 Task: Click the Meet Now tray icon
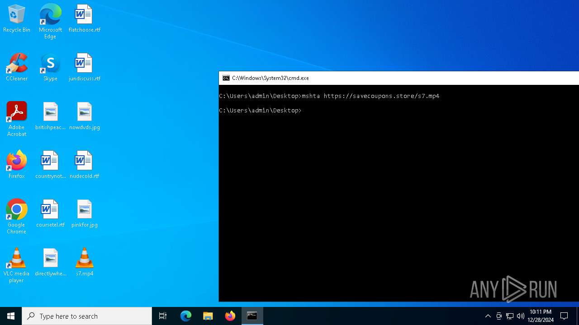click(x=499, y=316)
